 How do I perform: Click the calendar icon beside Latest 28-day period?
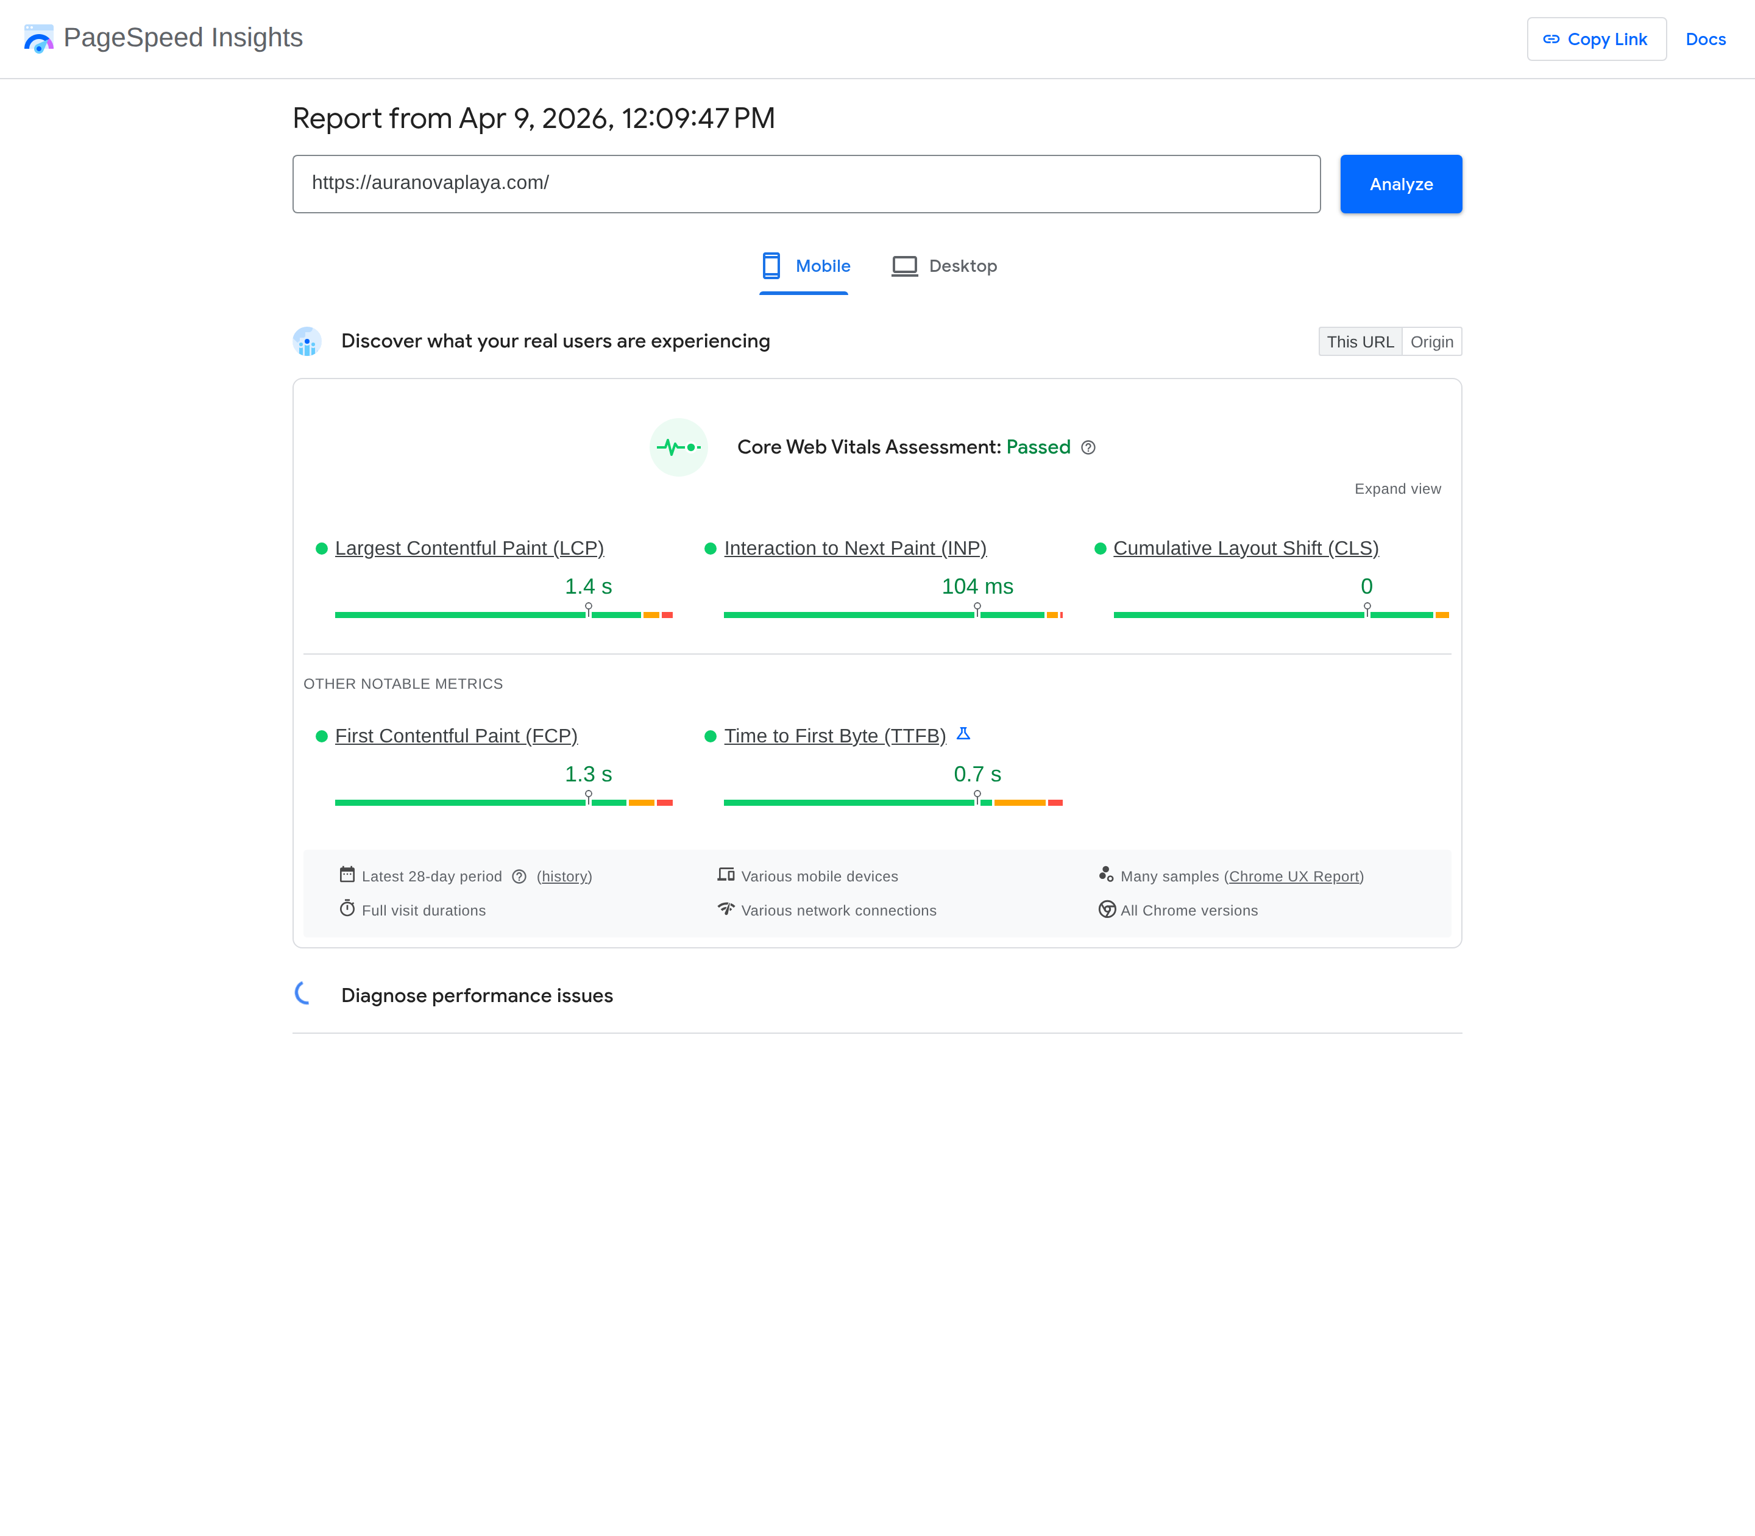coord(347,874)
